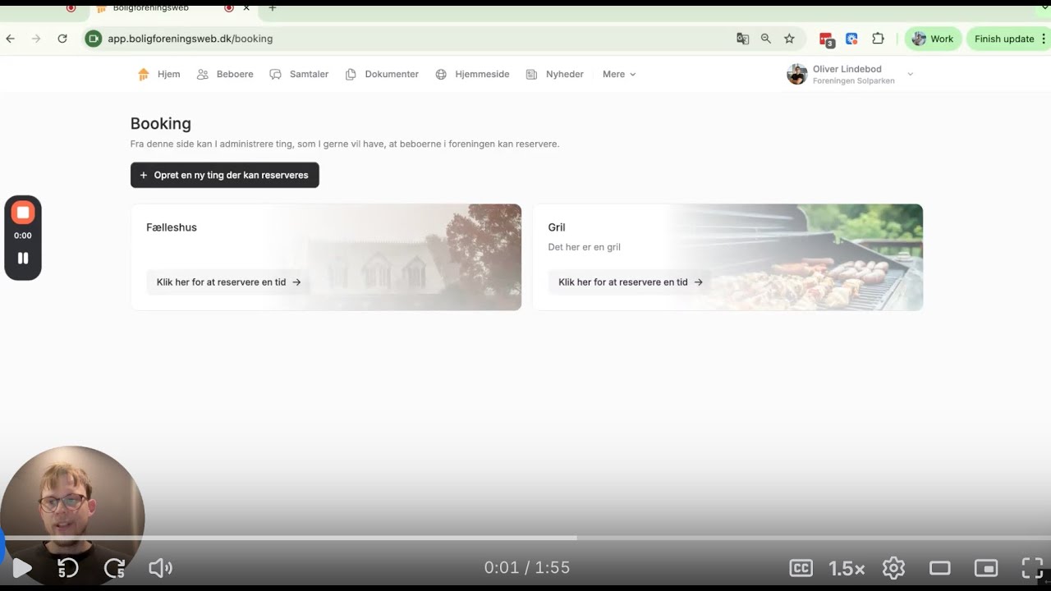Open the red extension with badge 3
Image resolution: width=1051 pixels, height=591 pixels.
827,39
